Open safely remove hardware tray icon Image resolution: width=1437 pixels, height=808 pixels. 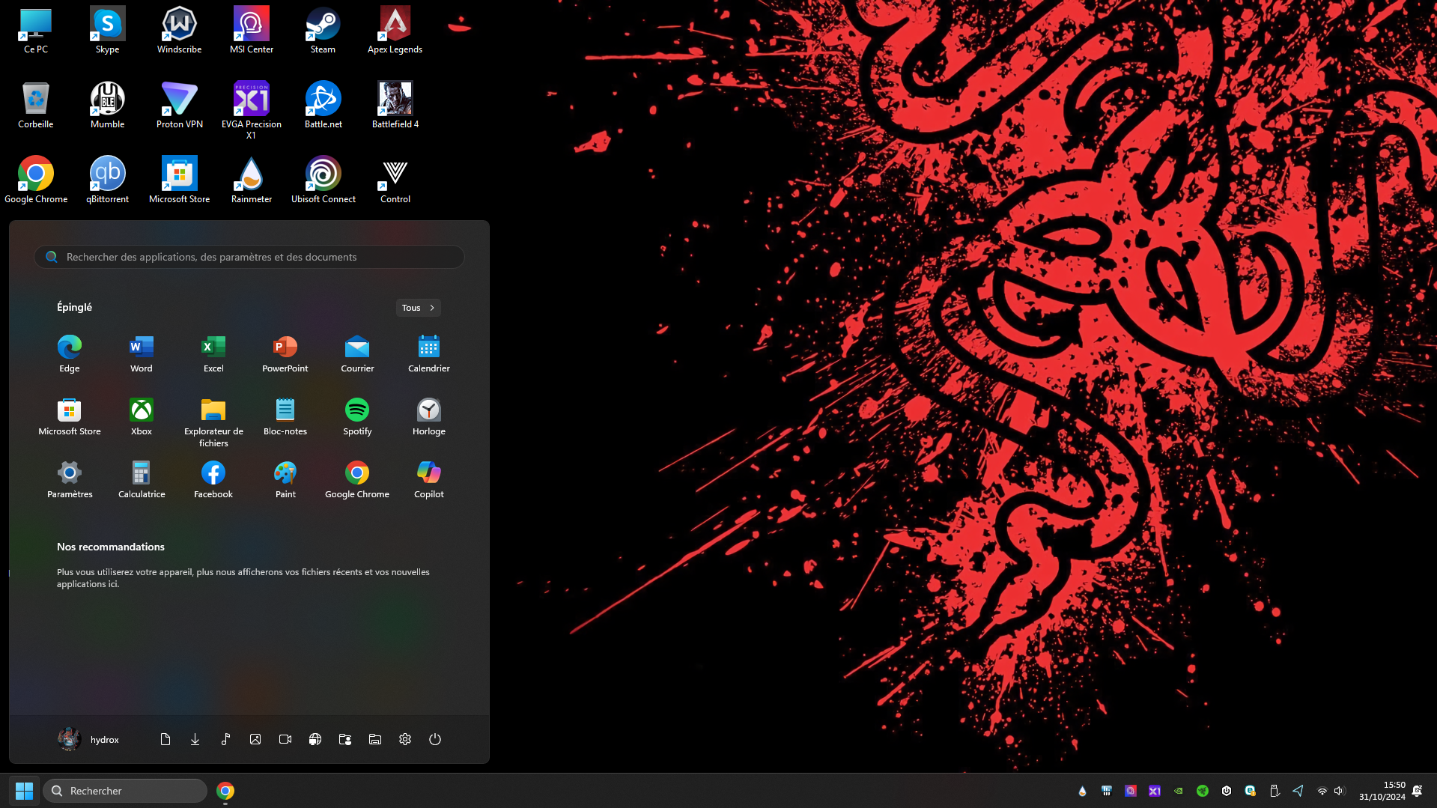coord(1275,791)
